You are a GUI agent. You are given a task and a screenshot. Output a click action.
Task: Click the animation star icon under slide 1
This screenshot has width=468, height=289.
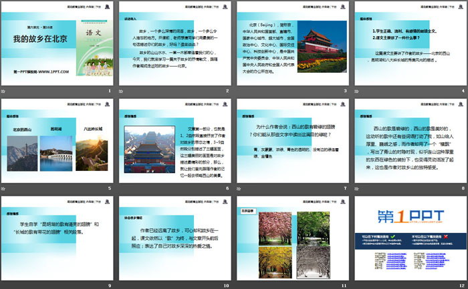(3, 91)
